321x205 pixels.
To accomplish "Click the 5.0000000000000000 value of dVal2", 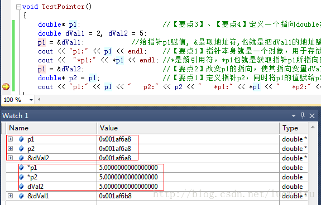I will coord(128,187).
